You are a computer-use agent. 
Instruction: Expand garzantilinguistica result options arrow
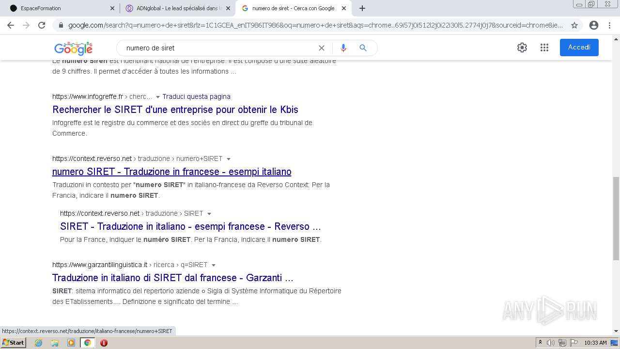(214, 265)
